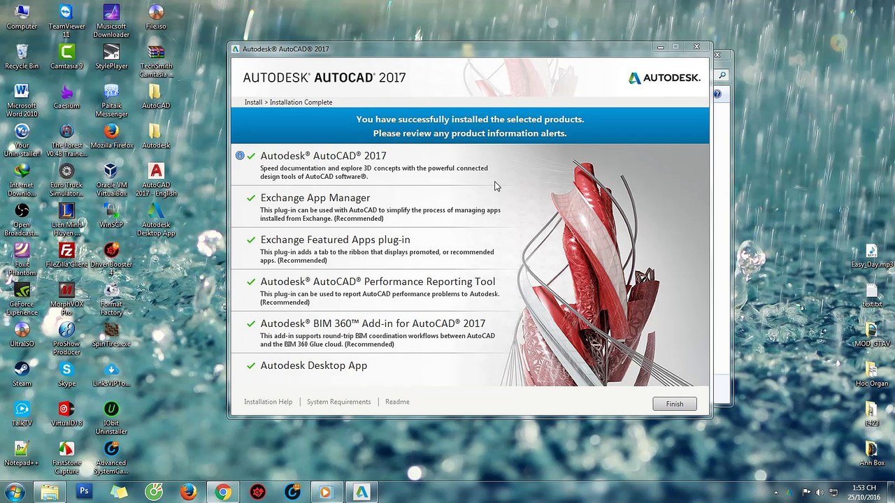Switch to the Autodesk installer taskbar button

point(361,492)
